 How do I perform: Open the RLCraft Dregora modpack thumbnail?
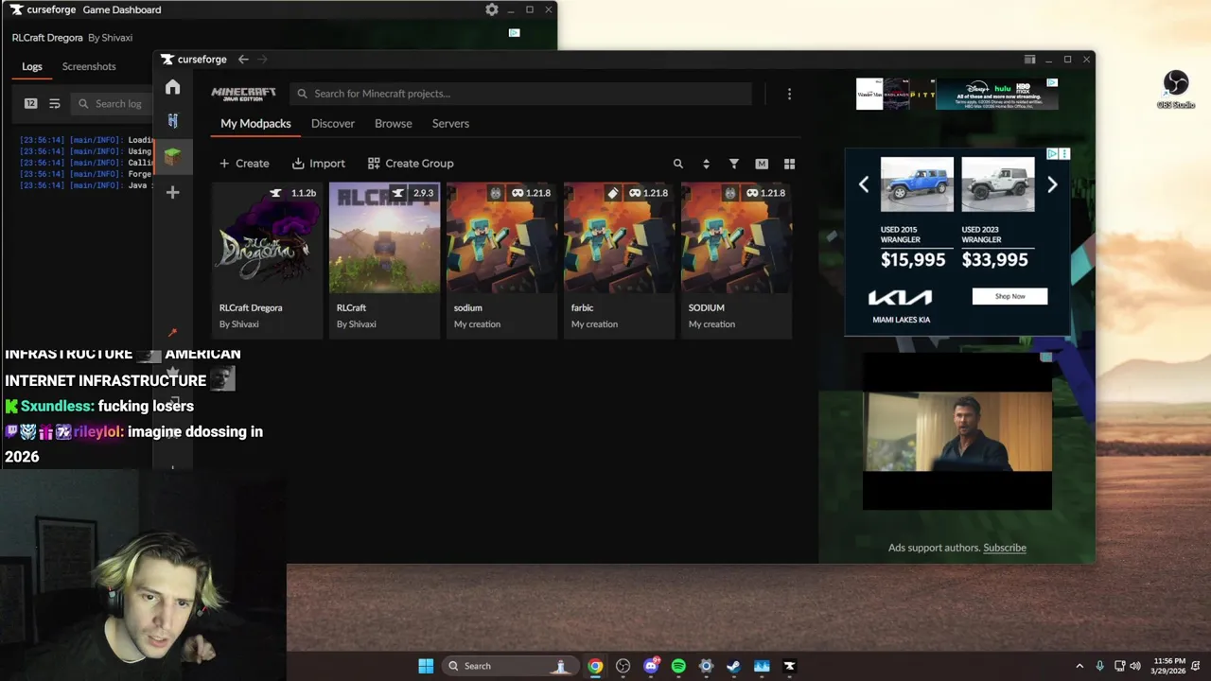(x=267, y=238)
